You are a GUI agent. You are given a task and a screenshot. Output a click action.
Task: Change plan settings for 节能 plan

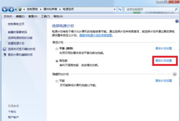[163, 81]
